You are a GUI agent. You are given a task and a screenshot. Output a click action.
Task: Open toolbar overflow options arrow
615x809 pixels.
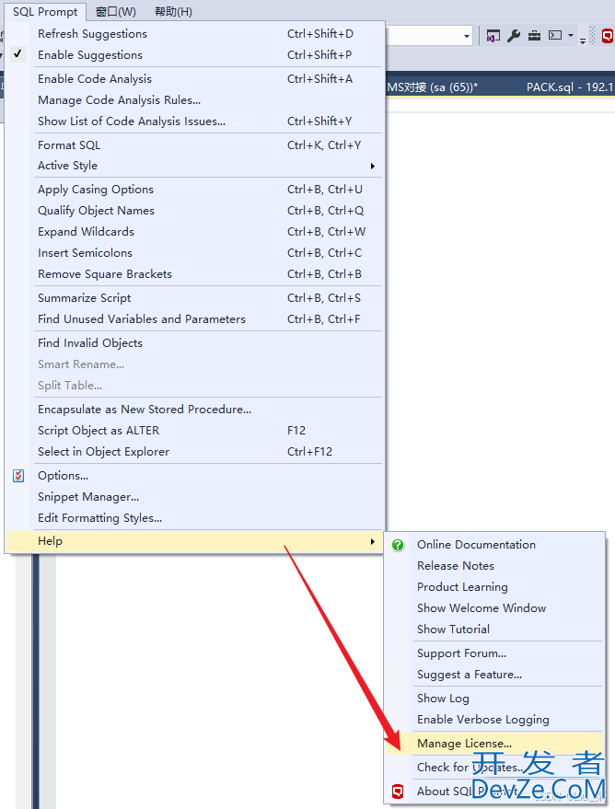583,40
